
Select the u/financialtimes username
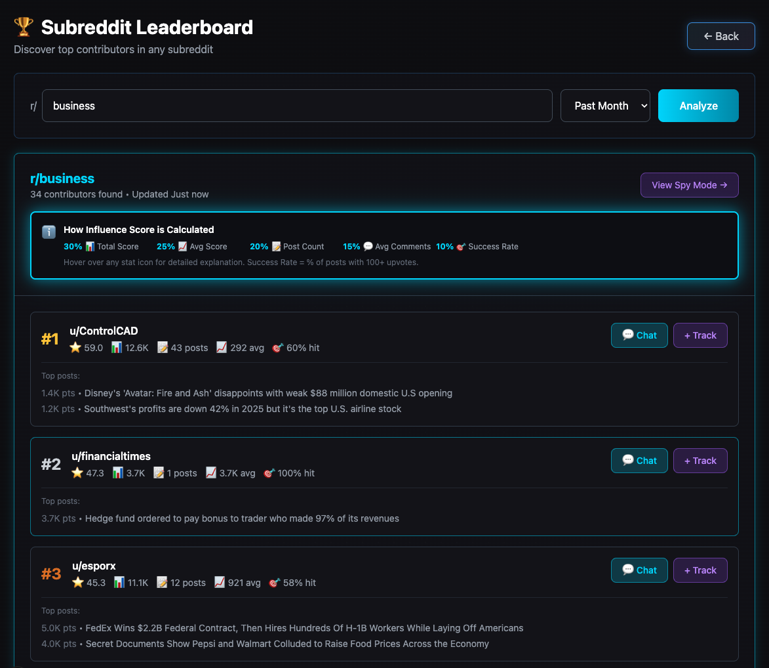[109, 456]
